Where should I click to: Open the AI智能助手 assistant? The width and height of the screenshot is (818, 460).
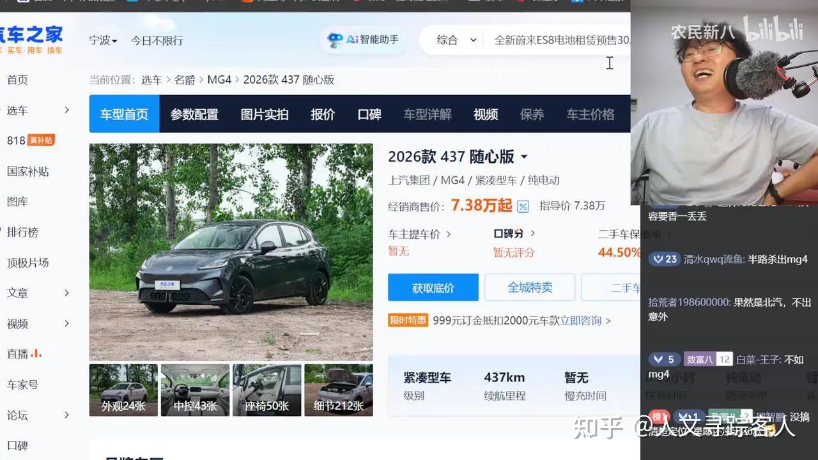point(362,40)
